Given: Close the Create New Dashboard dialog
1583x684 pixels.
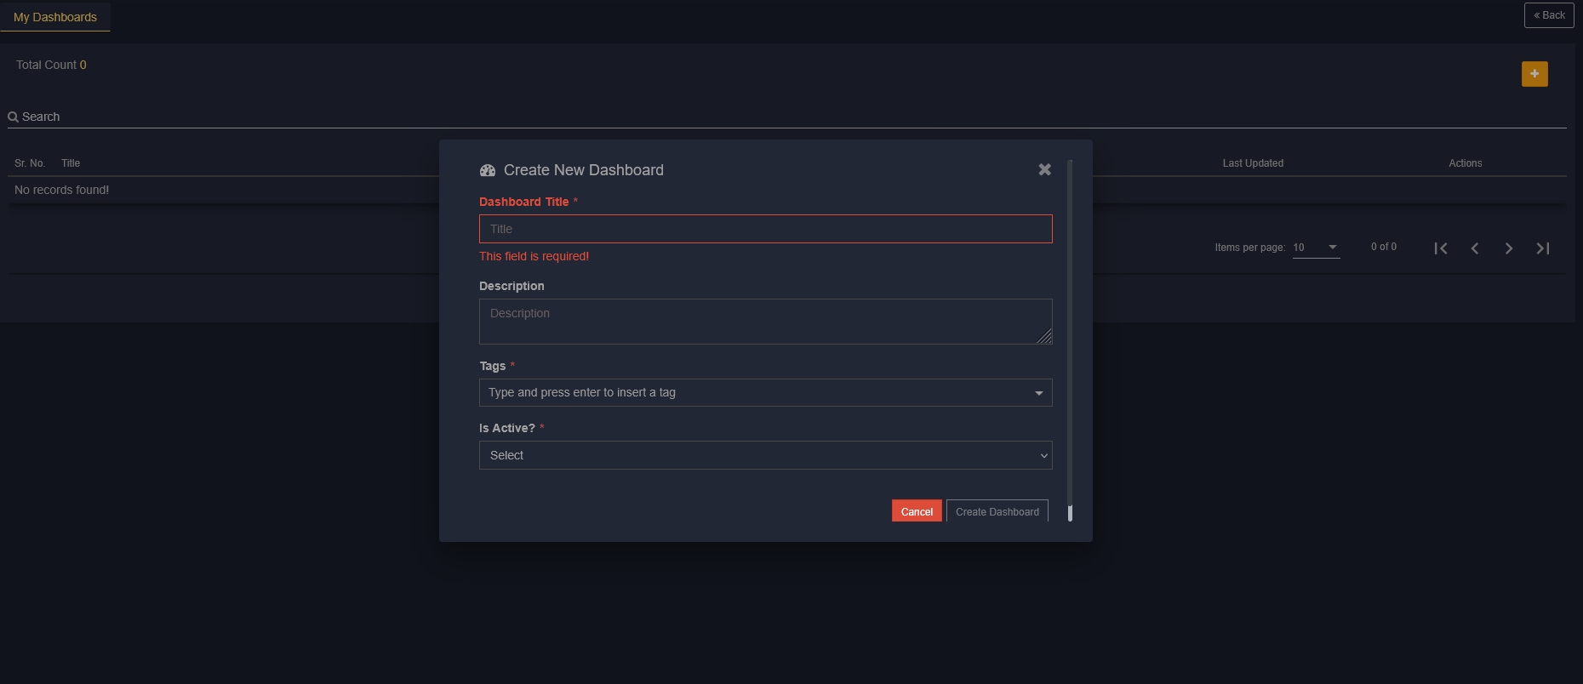Looking at the screenshot, I should (1044, 169).
